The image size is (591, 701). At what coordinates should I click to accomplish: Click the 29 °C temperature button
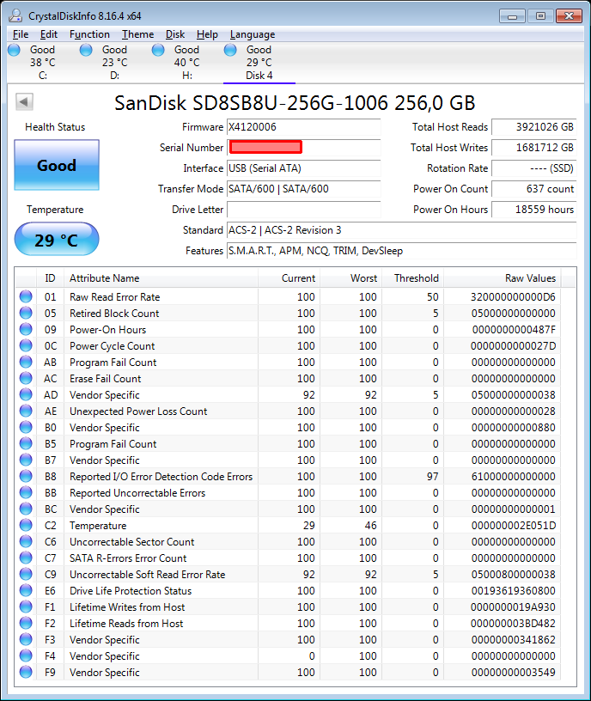pos(57,240)
